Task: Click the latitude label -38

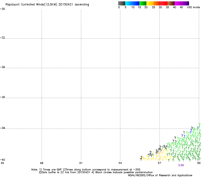Action: pyautogui.click(x=2, y=128)
